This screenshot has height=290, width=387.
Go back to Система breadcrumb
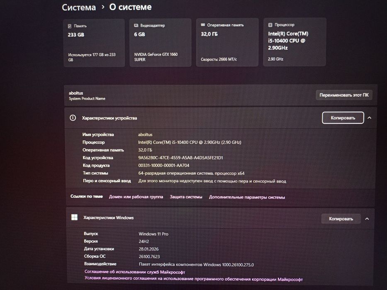tap(79, 7)
